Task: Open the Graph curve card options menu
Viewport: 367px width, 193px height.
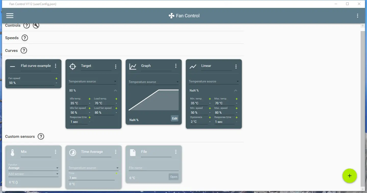Action: tap(176, 66)
